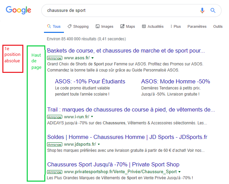Screen dimensions: 229x184
Task: Open ASOS: Mode Homme -50% sitelink
Action: (x=176, y=81)
